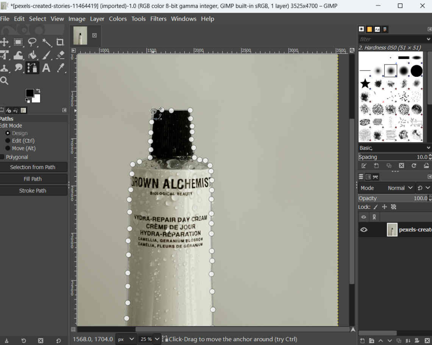Click the Refresh brushes icon
This screenshot has height=345, width=432.
click(x=414, y=166)
